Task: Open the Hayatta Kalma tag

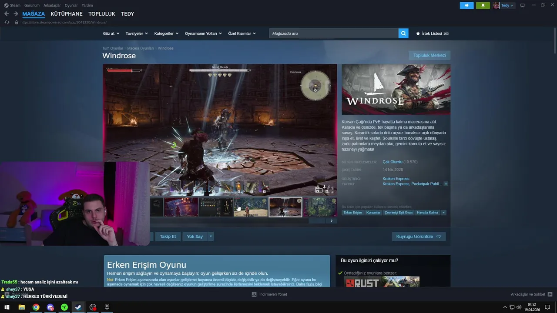Action: tap(427, 213)
